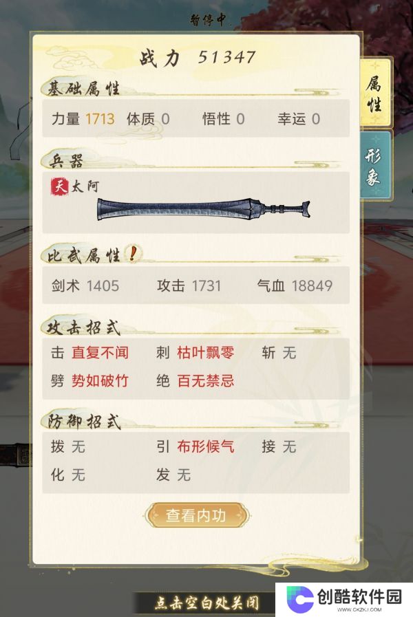The width and height of the screenshot is (413, 617).
Task: Tap the empty 斩 无 move slot
Action: (x=279, y=353)
